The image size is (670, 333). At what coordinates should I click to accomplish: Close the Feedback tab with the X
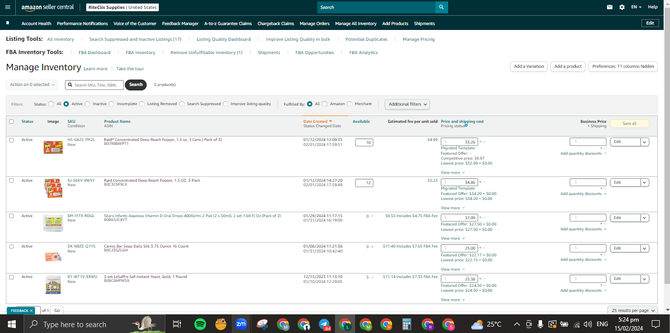[x=31, y=310]
